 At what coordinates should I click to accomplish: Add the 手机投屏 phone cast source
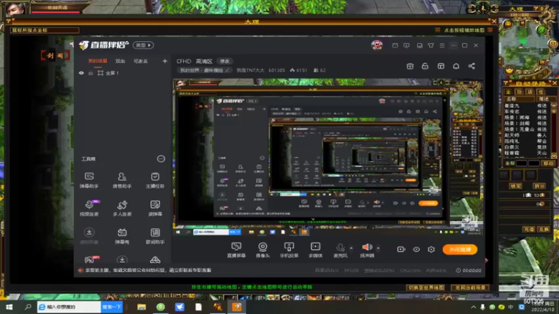(289, 250)
